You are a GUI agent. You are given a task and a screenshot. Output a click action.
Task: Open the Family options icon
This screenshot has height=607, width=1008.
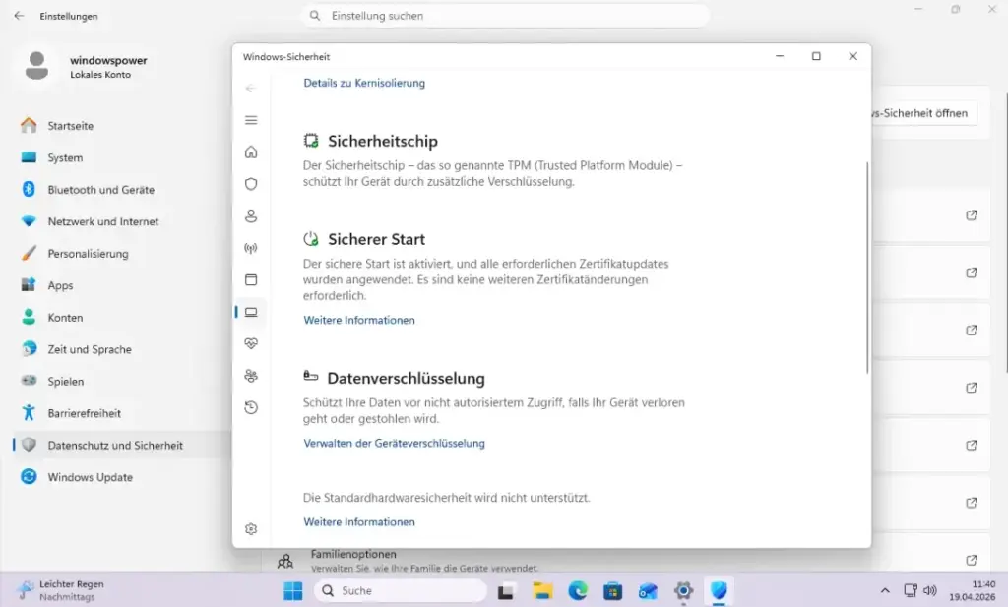coord(251,375)
